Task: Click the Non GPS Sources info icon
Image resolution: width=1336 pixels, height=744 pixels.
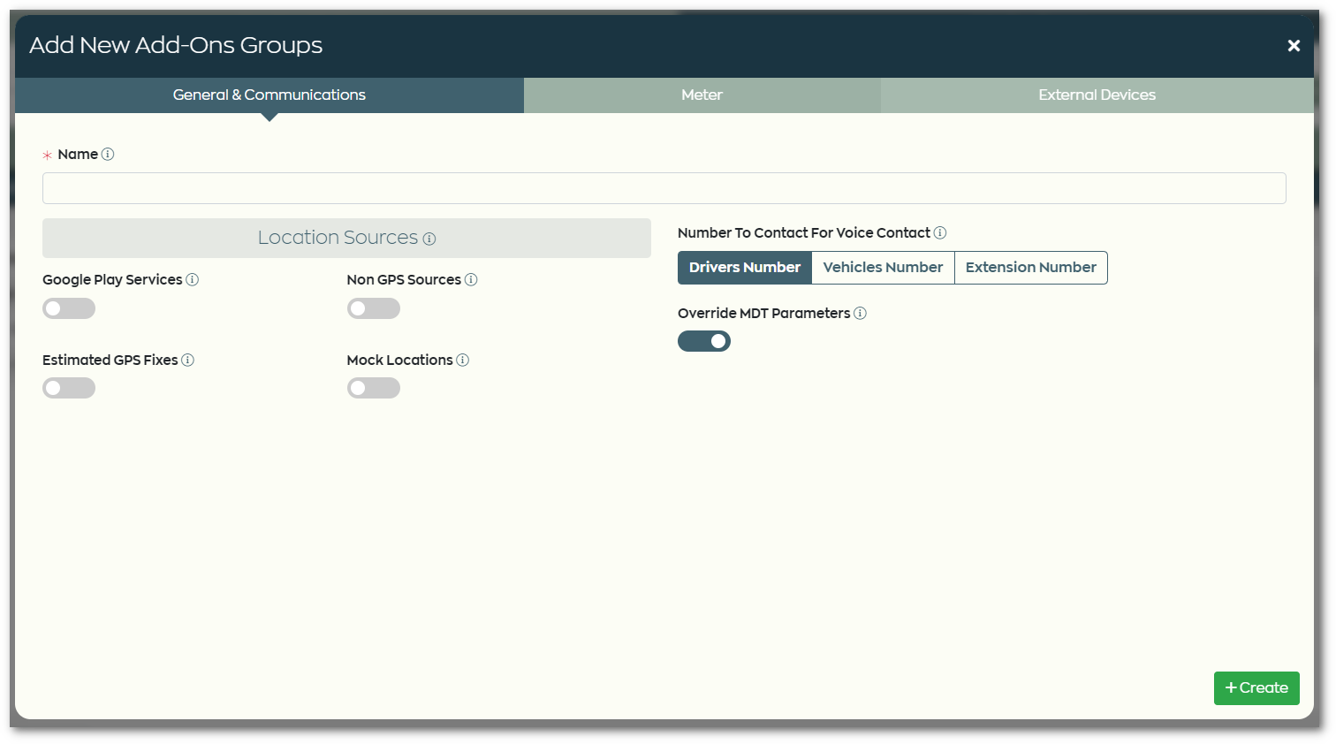Action: point(471,279)
